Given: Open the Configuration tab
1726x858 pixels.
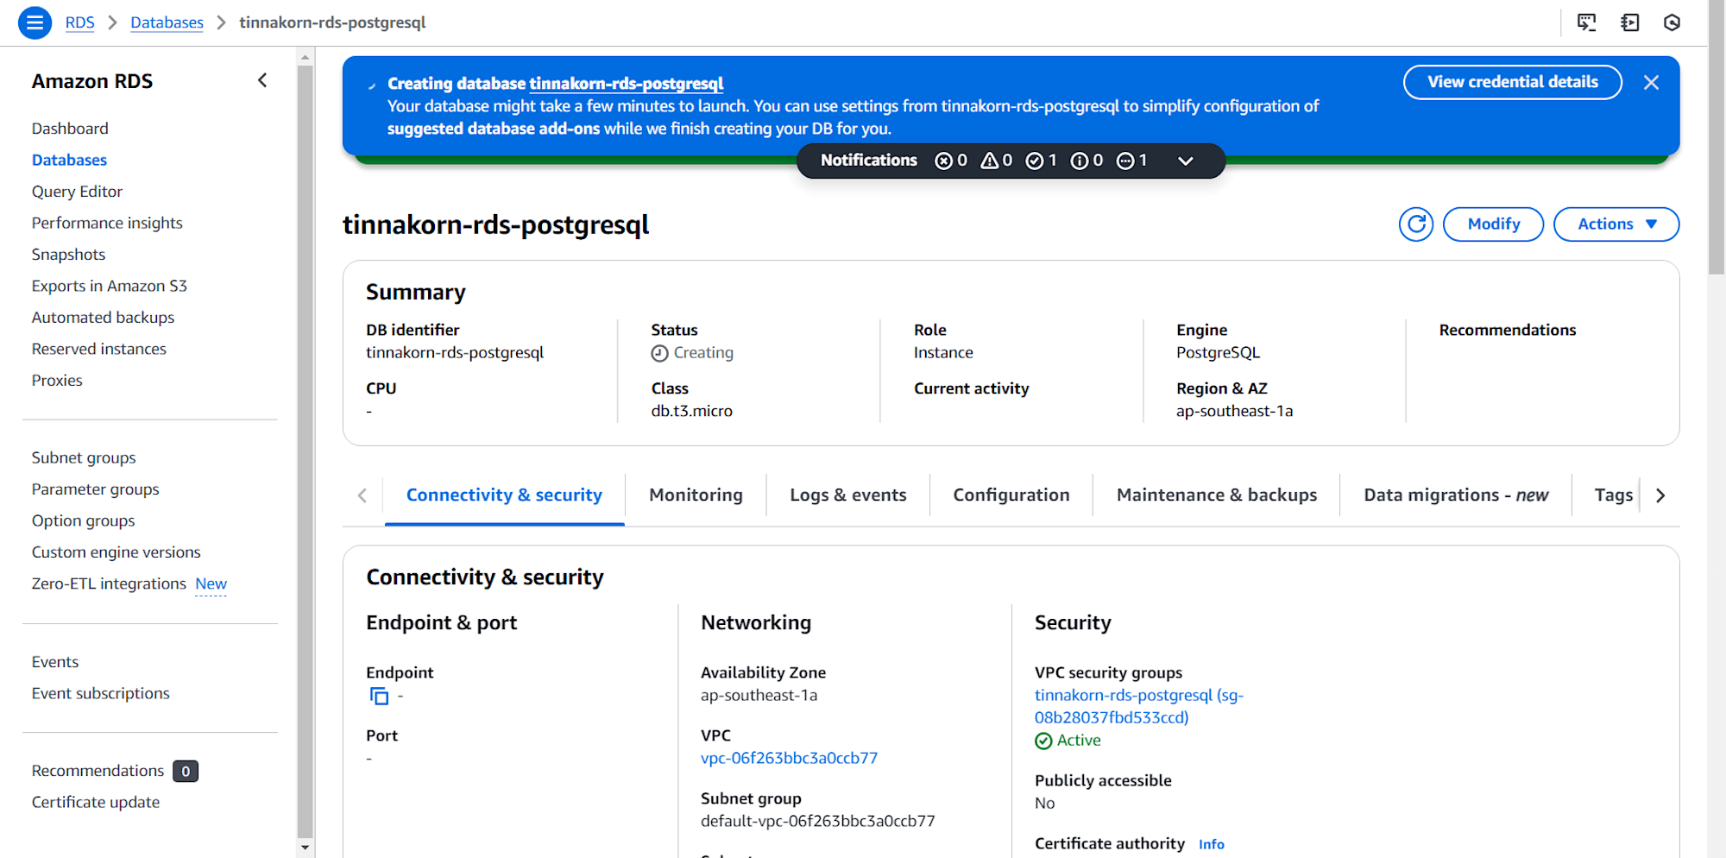Looking at the screenshot, I should point(1011,495).
